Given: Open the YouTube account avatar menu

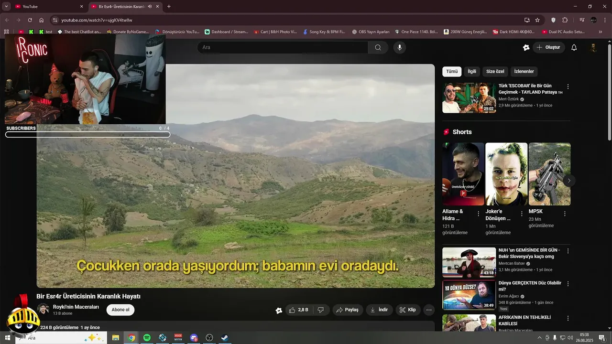Looking at the screenshot, I should pyautogui.click(x=593, y=47).
